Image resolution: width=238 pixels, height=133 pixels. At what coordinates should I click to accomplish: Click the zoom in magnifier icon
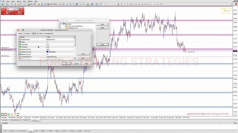[x=70, y=4]
